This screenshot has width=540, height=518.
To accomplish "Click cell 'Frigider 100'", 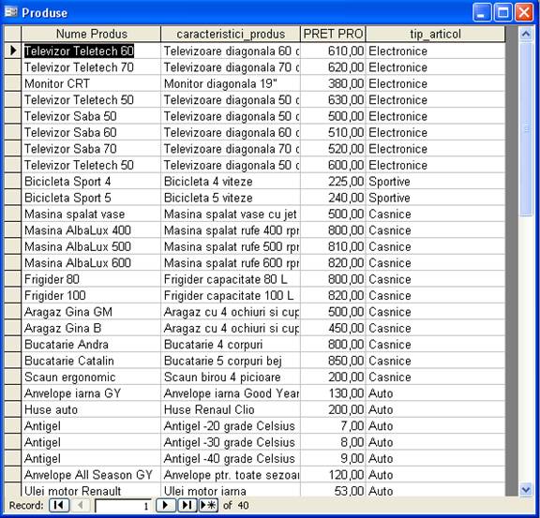I will (x=91, y=295).
